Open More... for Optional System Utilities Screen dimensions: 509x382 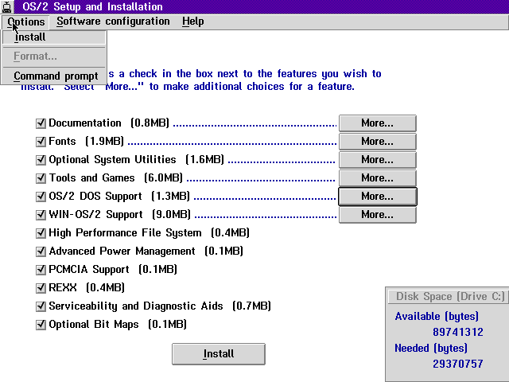pos(378,160)
